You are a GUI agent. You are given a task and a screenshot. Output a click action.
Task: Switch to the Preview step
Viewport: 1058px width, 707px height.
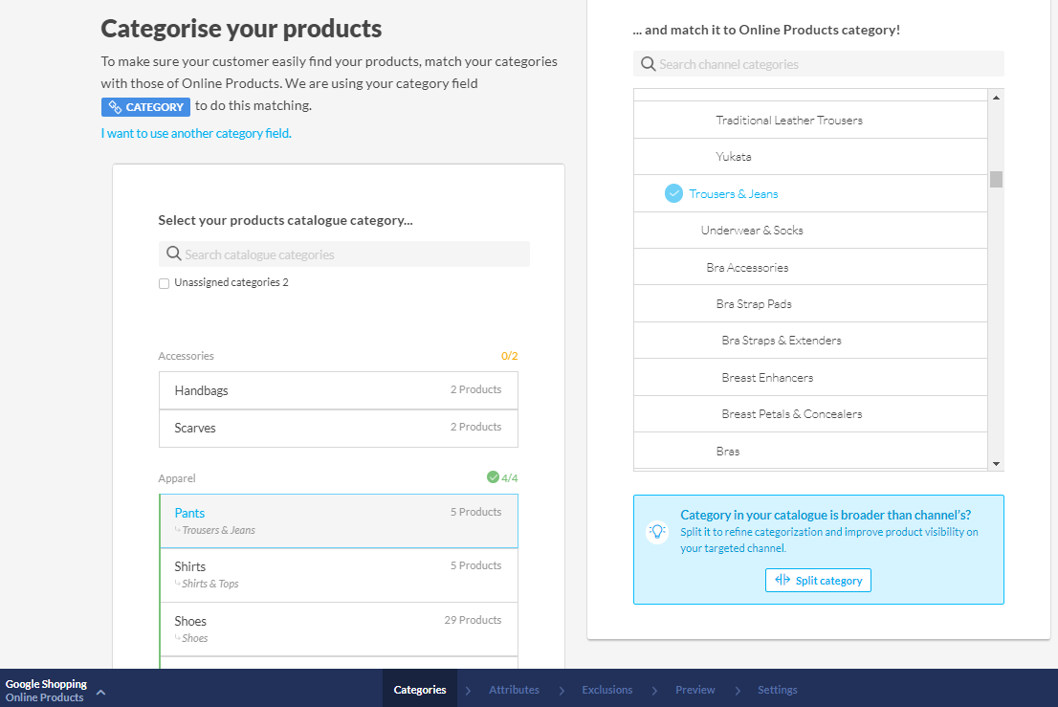click(694, 690)
